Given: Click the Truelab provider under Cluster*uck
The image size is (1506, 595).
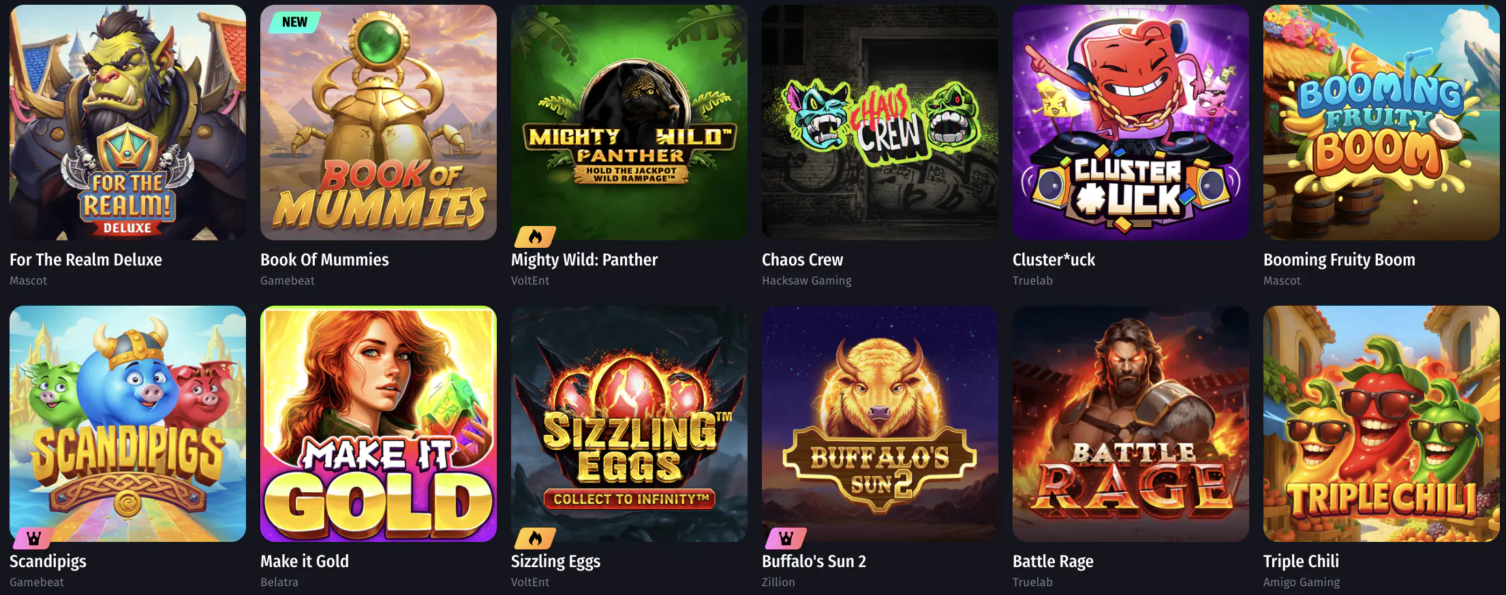Looking at the screenshot, I should pos(1032,280).
